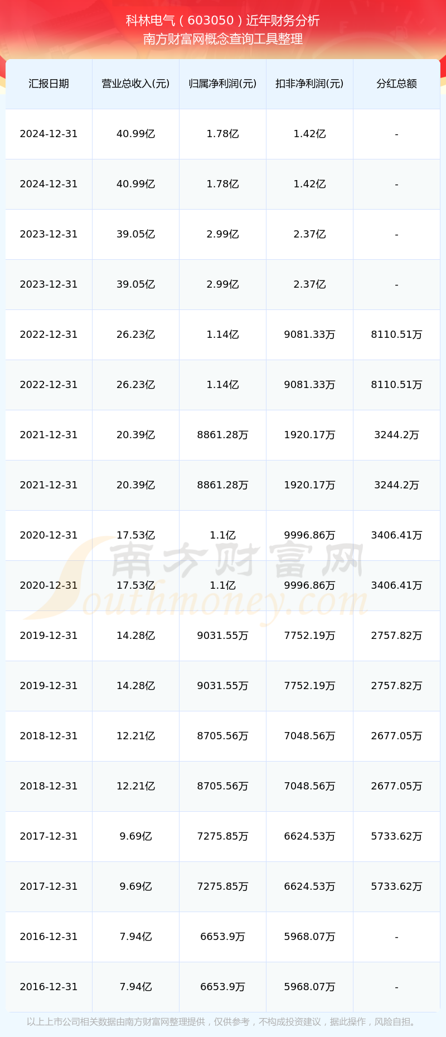Click the 归属净利润(元) column header
Image resolution: width=446 pixels, height=1037 pixels.
222,84
